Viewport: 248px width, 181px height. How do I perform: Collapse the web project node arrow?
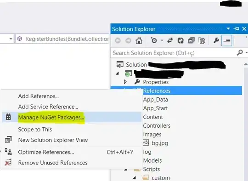click(x=117, y=74)
